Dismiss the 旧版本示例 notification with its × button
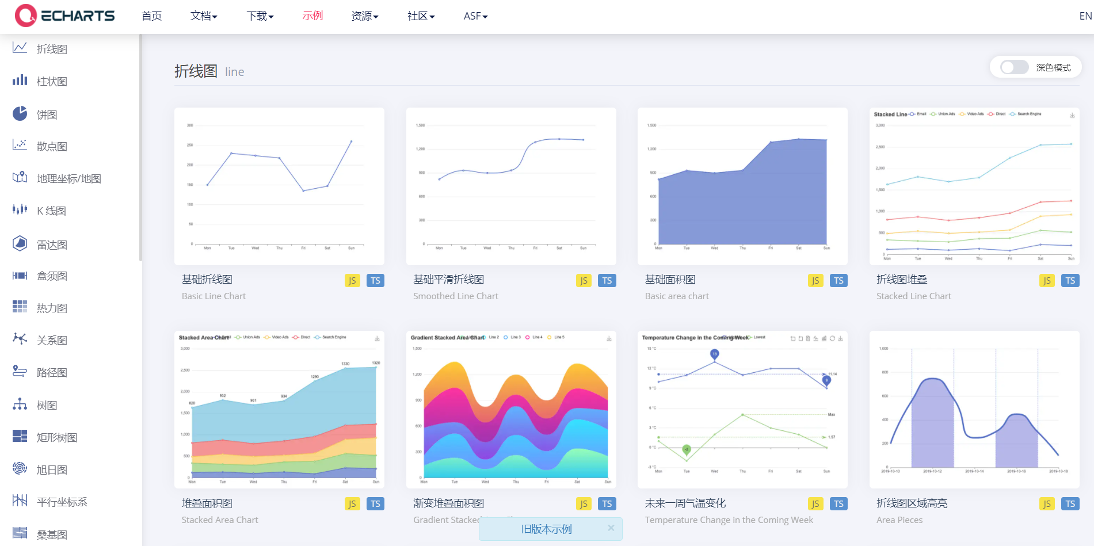The image size is (1094, 546). coord(611,528)
